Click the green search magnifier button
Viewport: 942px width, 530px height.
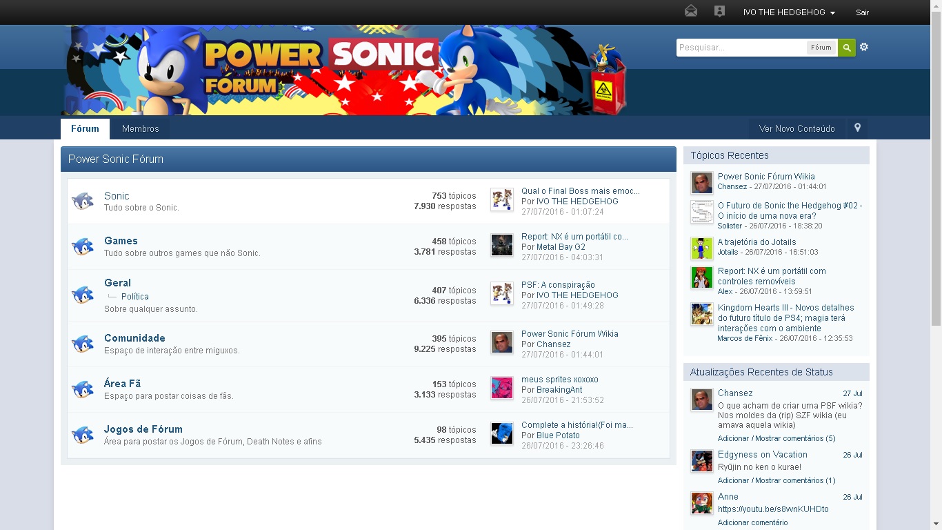pyautogui.click(x=847, y=48)
